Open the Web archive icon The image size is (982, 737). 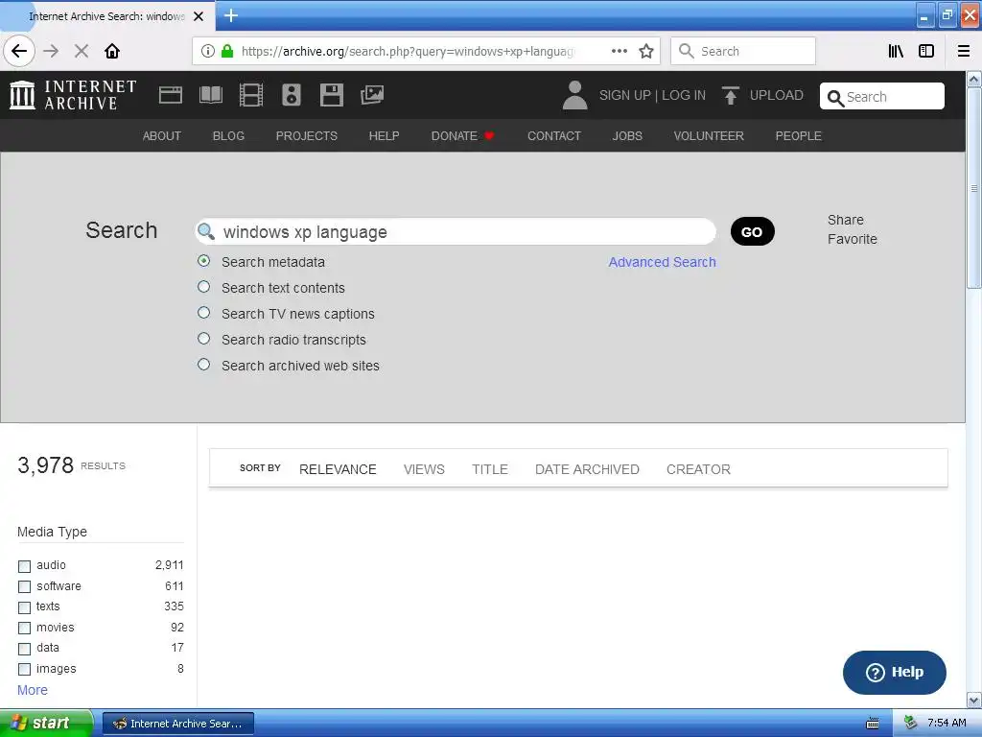point(171,95)
